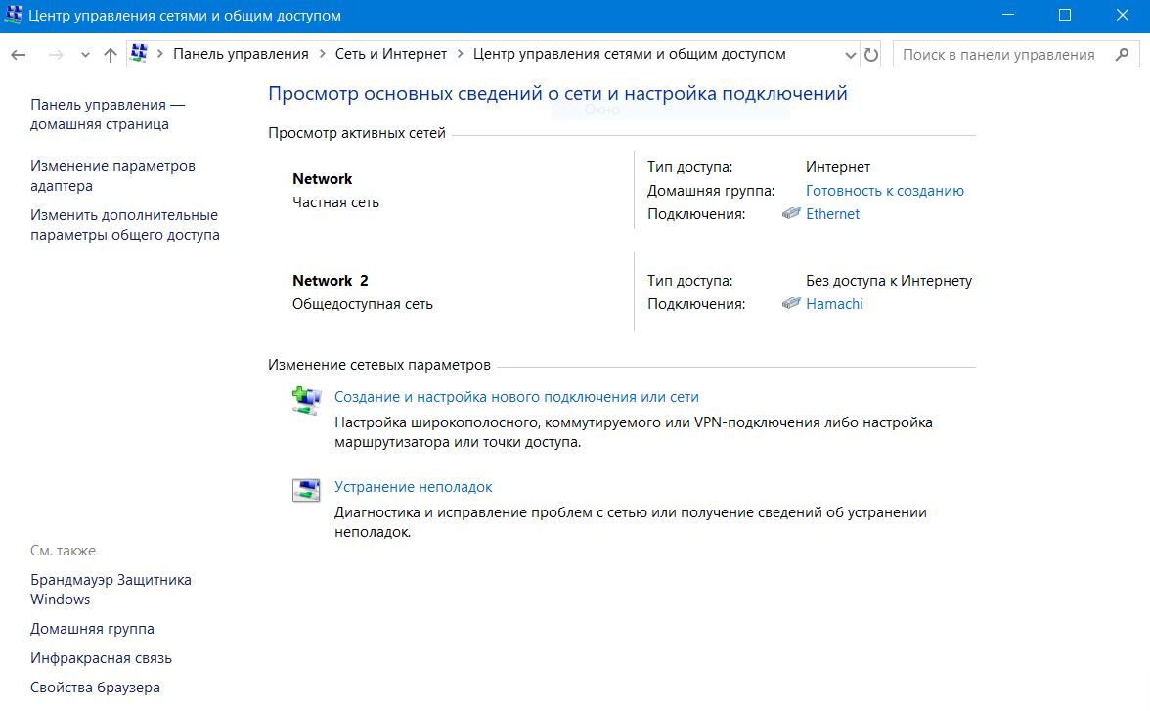1150x711 pixels.
Task: Open the Ethernet connection link
Action: (832, 214)
